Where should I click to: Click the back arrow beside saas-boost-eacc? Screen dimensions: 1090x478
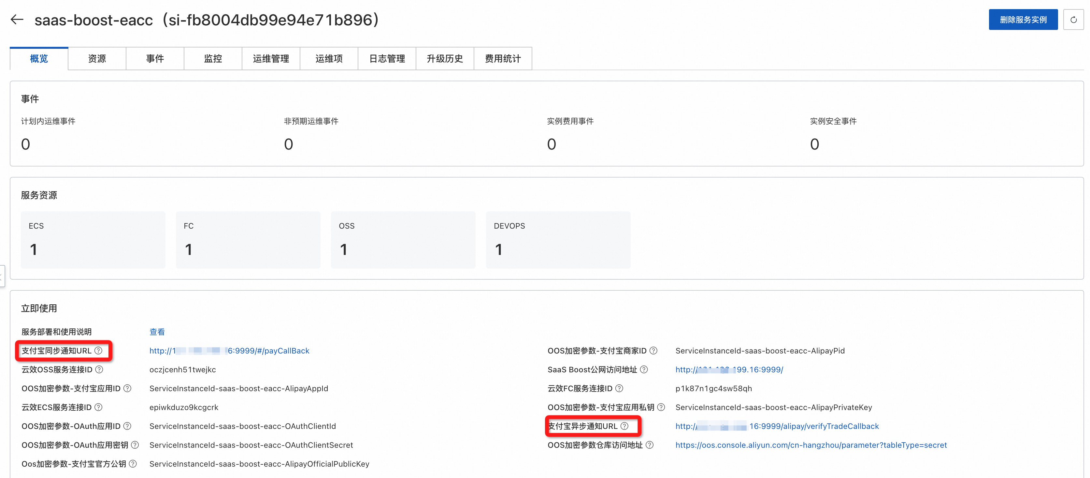click(x=17, y=20)
